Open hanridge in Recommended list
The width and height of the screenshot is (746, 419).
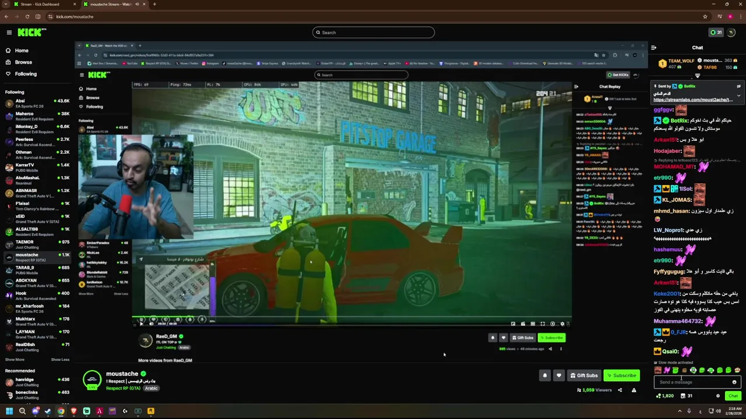click(x=37, y=382)
